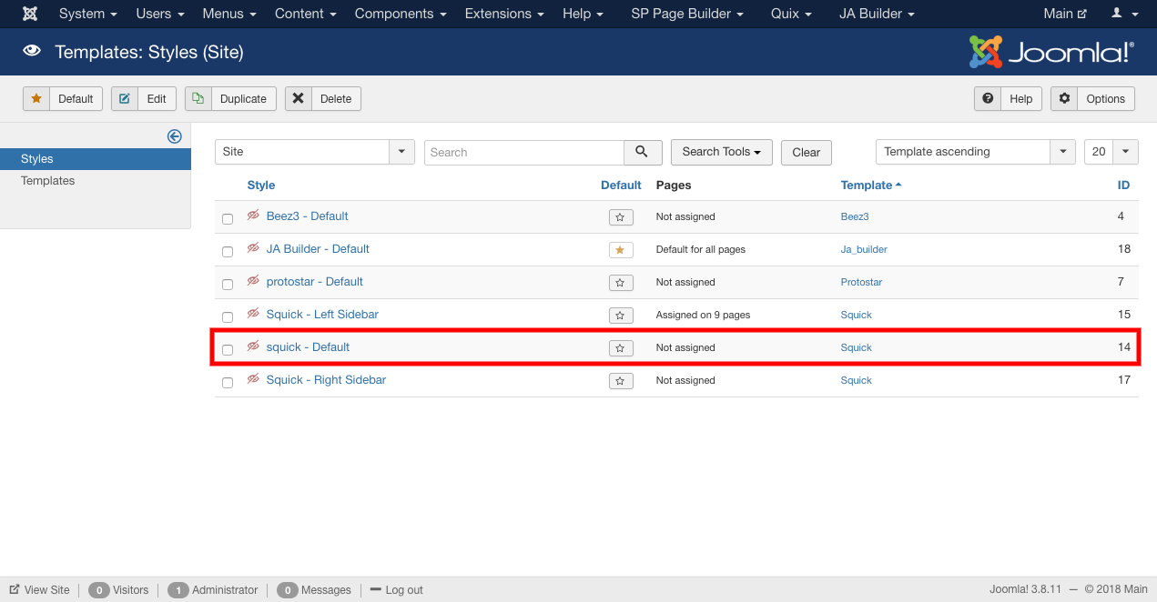Viewport: 1157px width, 602px height.
Task: Open the user account menu icon
Action: point(1124,14)
